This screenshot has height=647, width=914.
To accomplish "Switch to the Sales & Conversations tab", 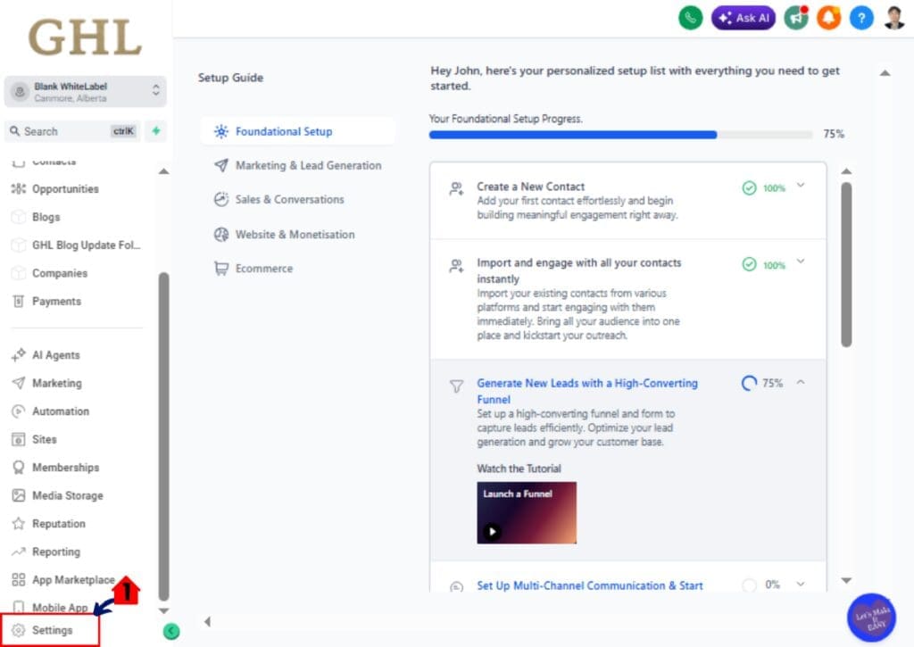I will pos(287,201).
